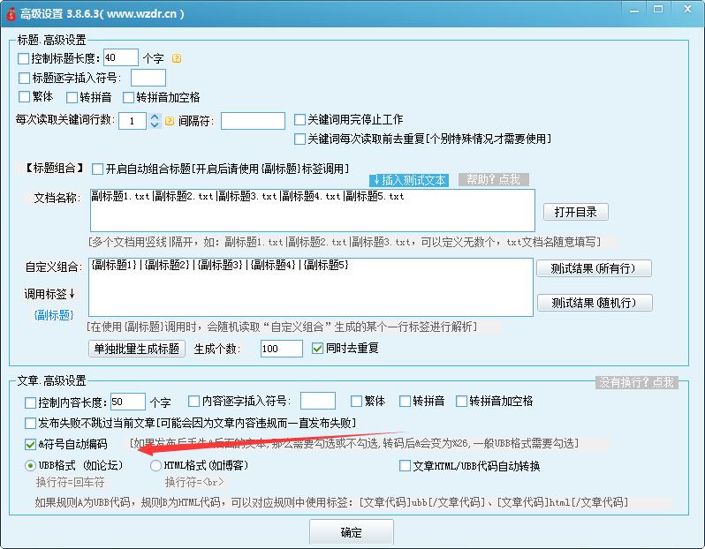Uncheck 同时去重复 checkbox

[317, 348]
